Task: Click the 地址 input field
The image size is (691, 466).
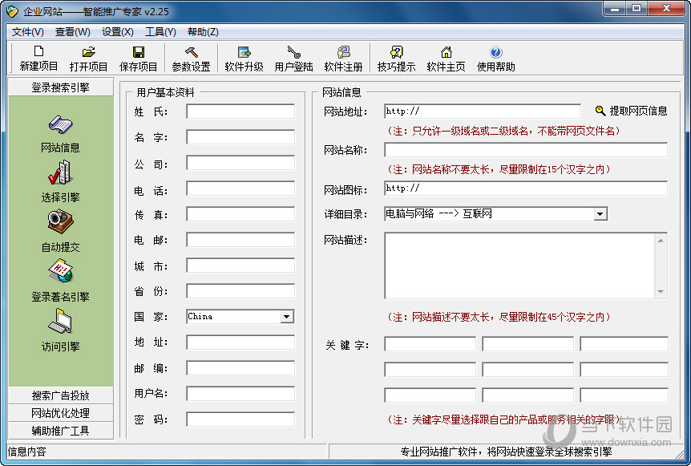Action: click(x=240, y=342)
